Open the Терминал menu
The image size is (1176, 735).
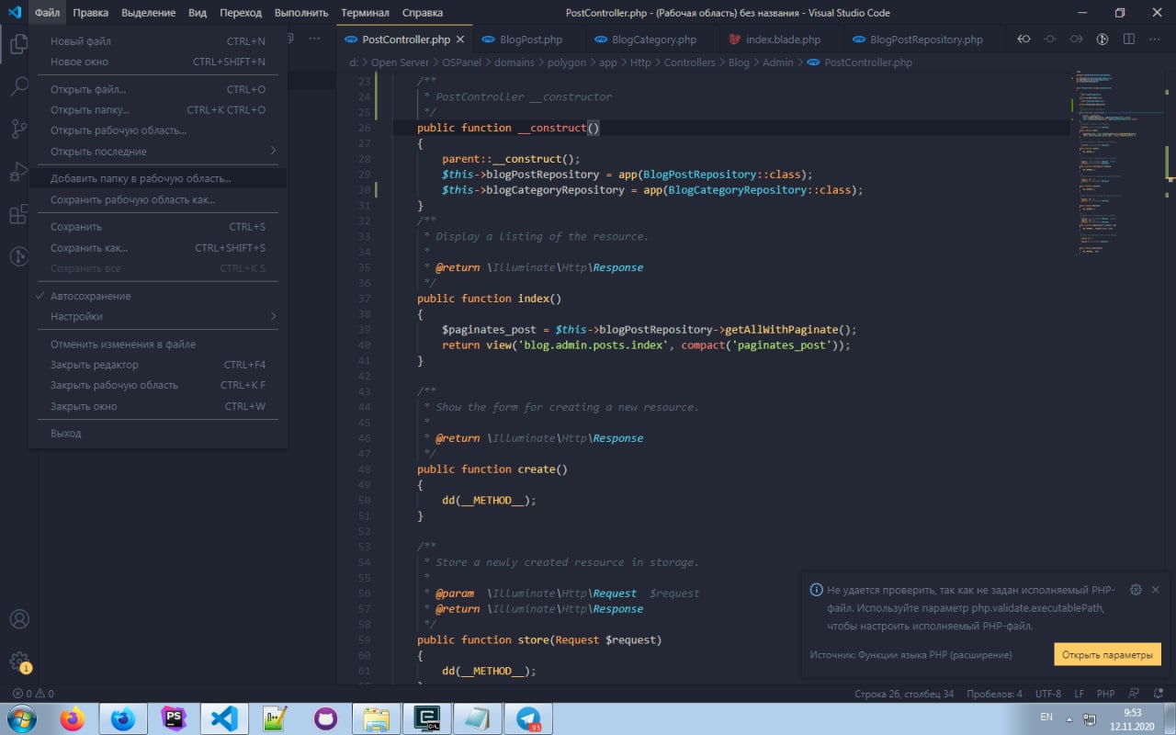point(365,13)
